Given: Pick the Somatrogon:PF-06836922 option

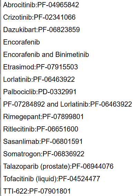Looking at the screenshot, I should click(x=70, y=154).
